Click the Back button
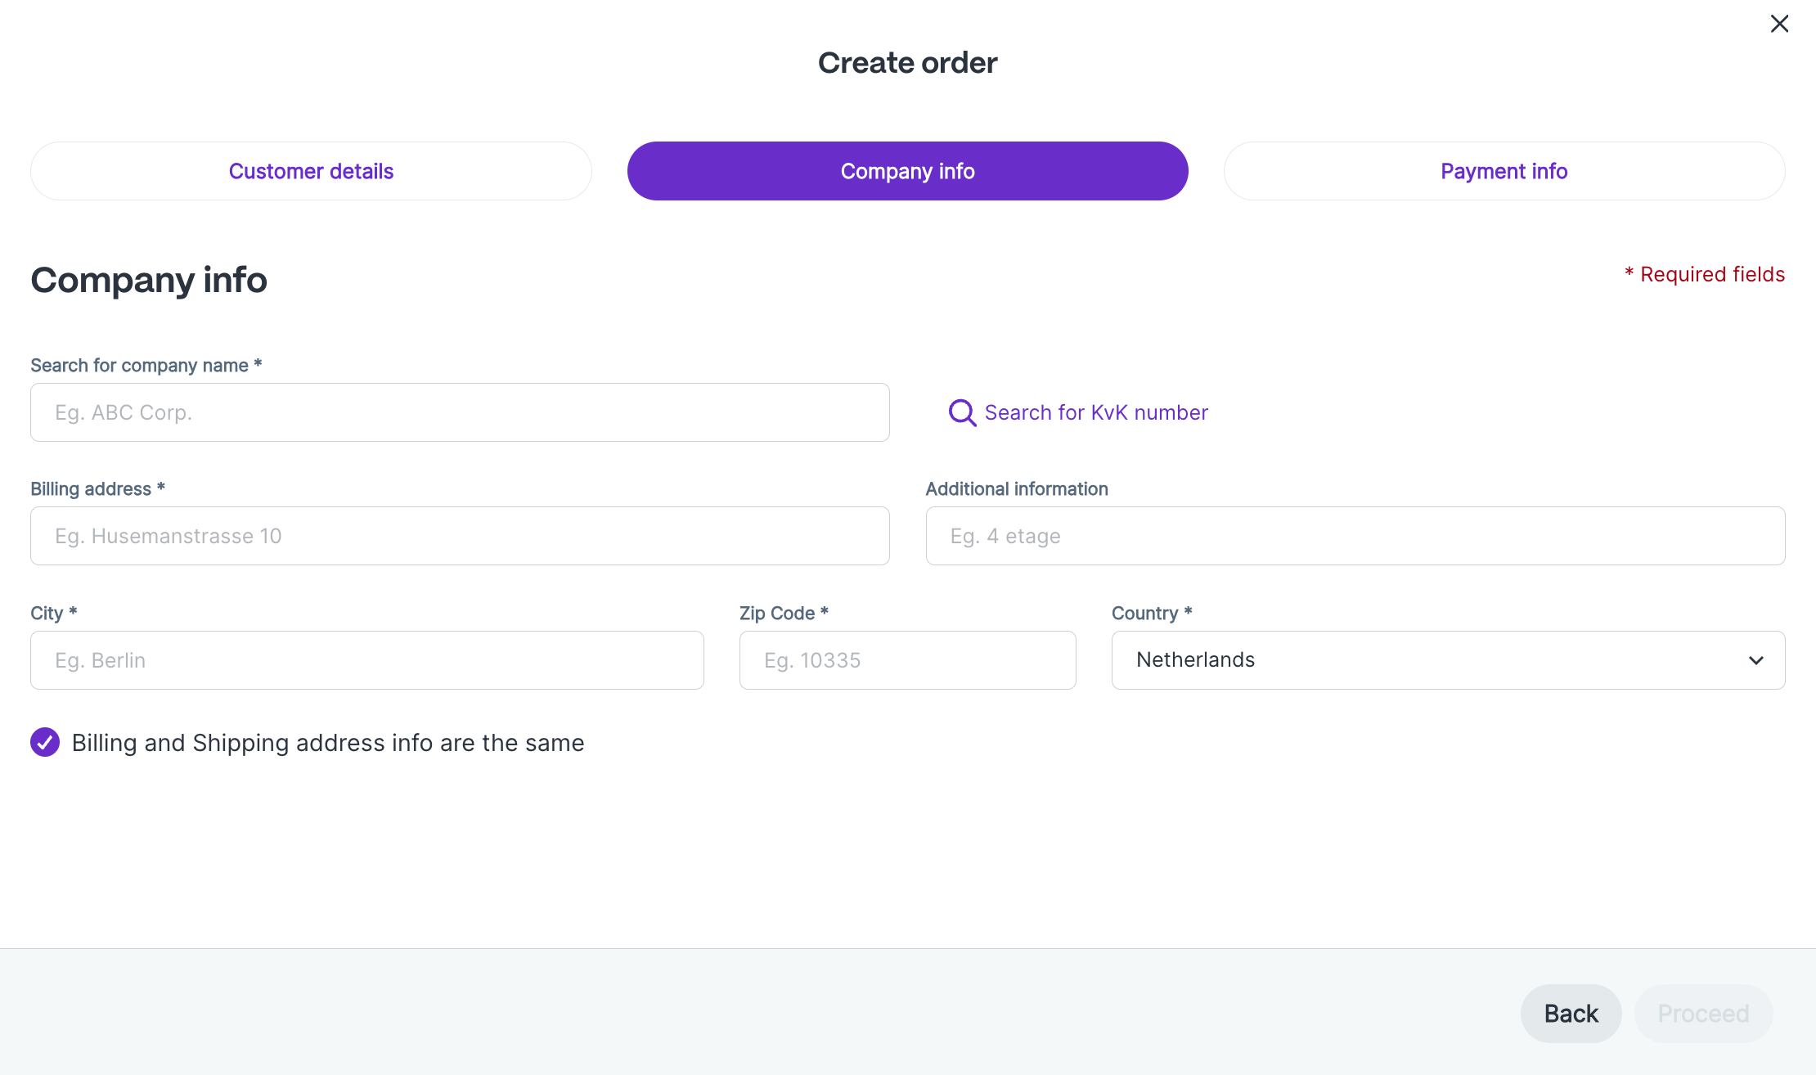Image resolution: width=1816 pixels, height=1075 pixels. pos(1571,1013)
